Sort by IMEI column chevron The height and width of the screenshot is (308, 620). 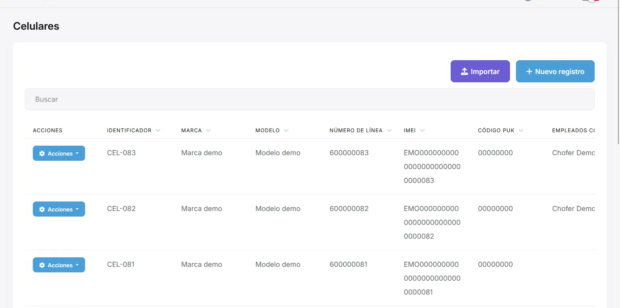[422, 130]
